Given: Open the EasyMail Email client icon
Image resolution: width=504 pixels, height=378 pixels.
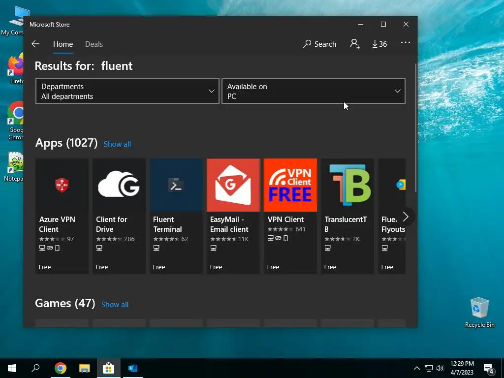Looking at the screenshot, I should (x=233, y=185).
